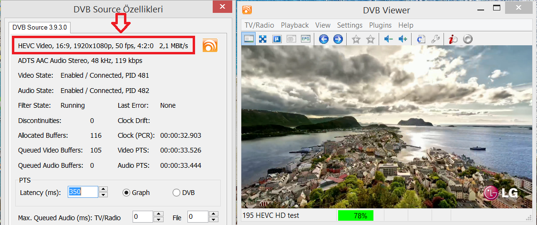537x225 pixels.
Task: Open the Help menu
Action: click(406, 25)
